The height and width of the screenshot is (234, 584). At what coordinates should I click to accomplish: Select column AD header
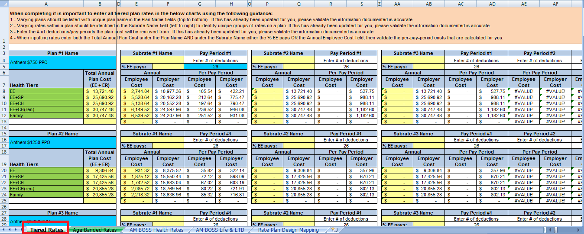492,4
